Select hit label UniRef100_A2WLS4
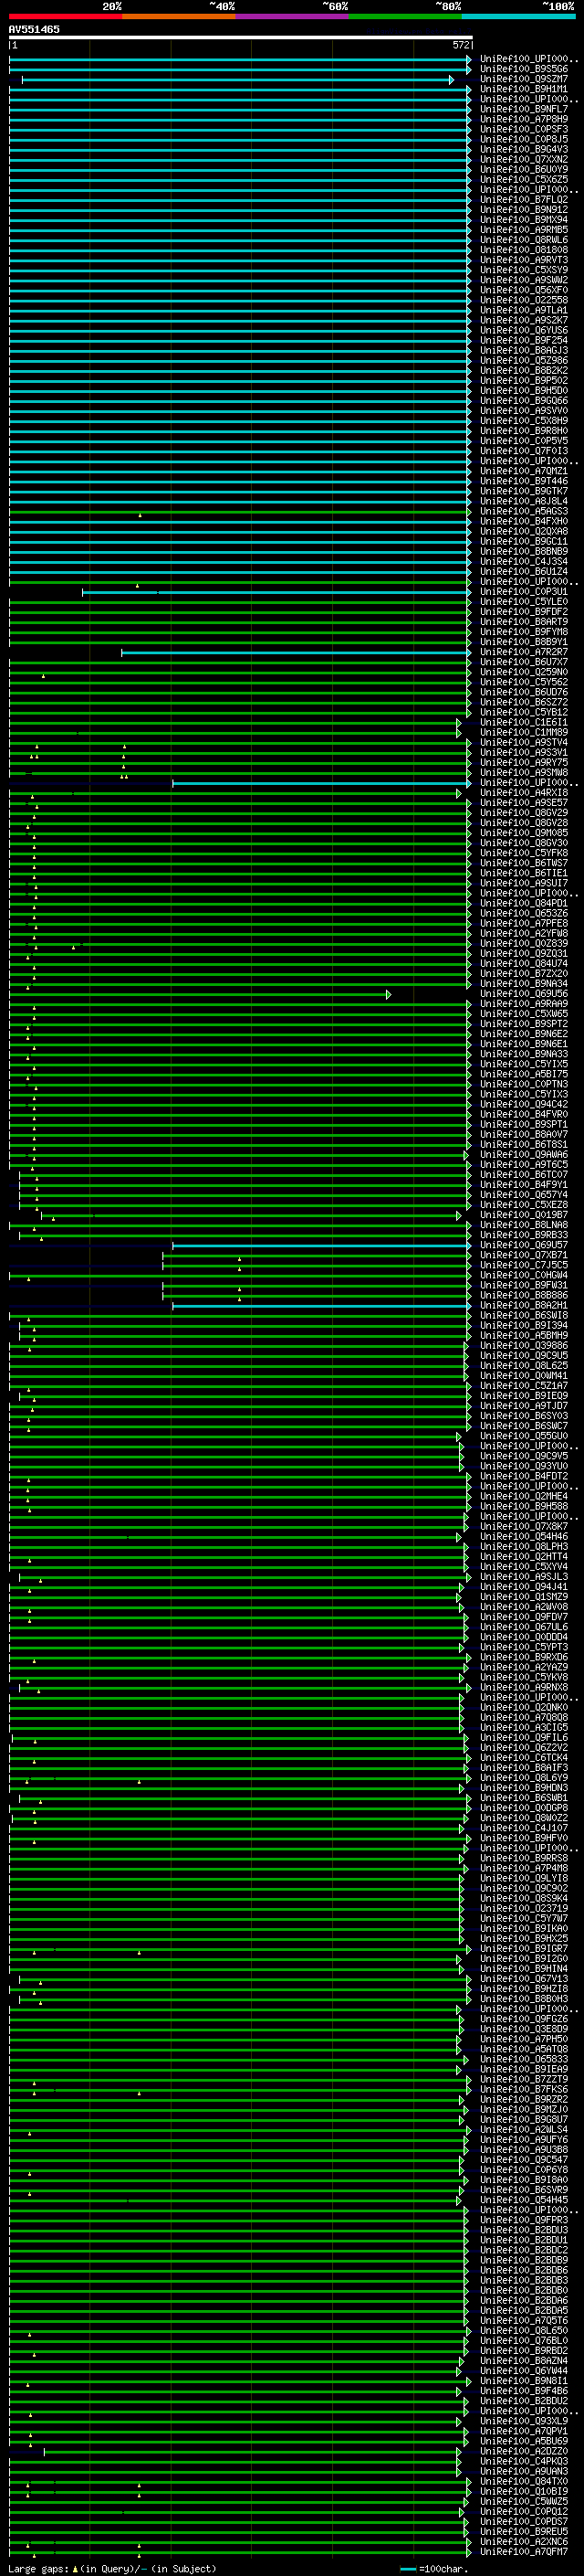 click(x=524, y=2130)
